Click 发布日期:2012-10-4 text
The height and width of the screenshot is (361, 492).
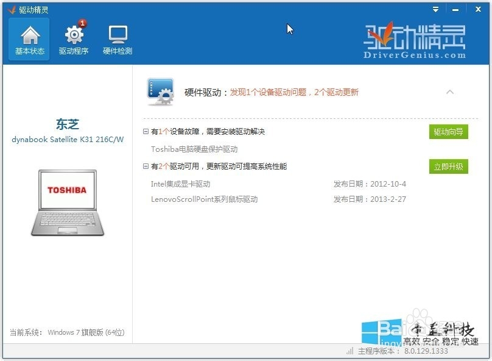[370, 184]
